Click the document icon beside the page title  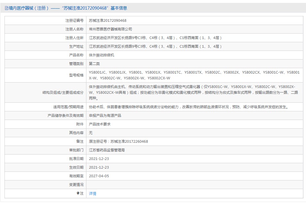(x=6, y=8)
